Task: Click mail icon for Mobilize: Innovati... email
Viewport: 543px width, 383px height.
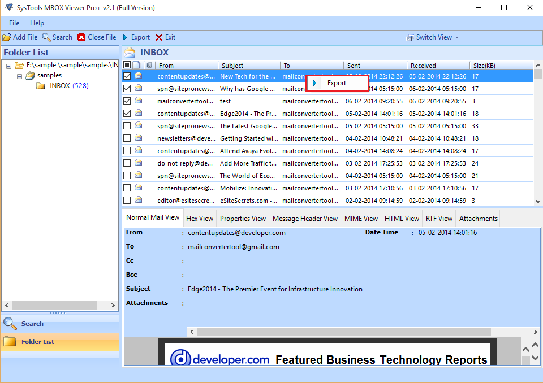Action: (138, 188)
